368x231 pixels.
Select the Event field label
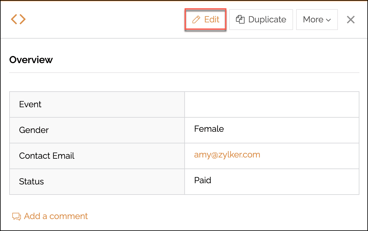point(30,104)
